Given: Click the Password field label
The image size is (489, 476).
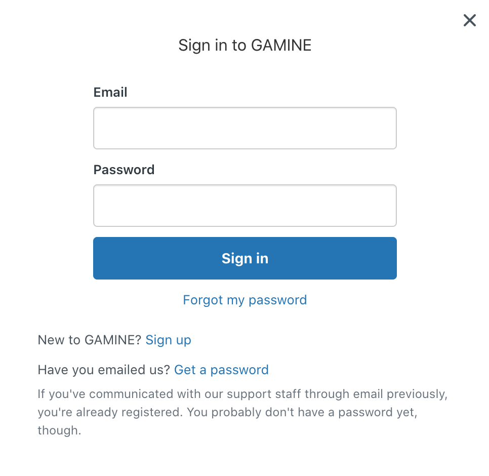Looking at the screenshot, I should pyautogui.click(x=124, y=170).
